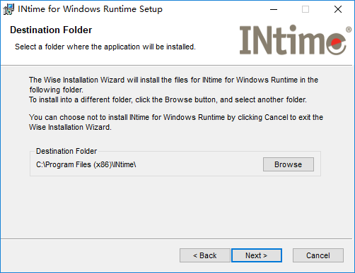Return to previous step with Back

tap(204, 255)
